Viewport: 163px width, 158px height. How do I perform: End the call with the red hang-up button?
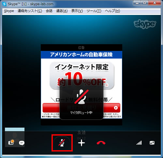pyautogui.click(x=101, y=143)
